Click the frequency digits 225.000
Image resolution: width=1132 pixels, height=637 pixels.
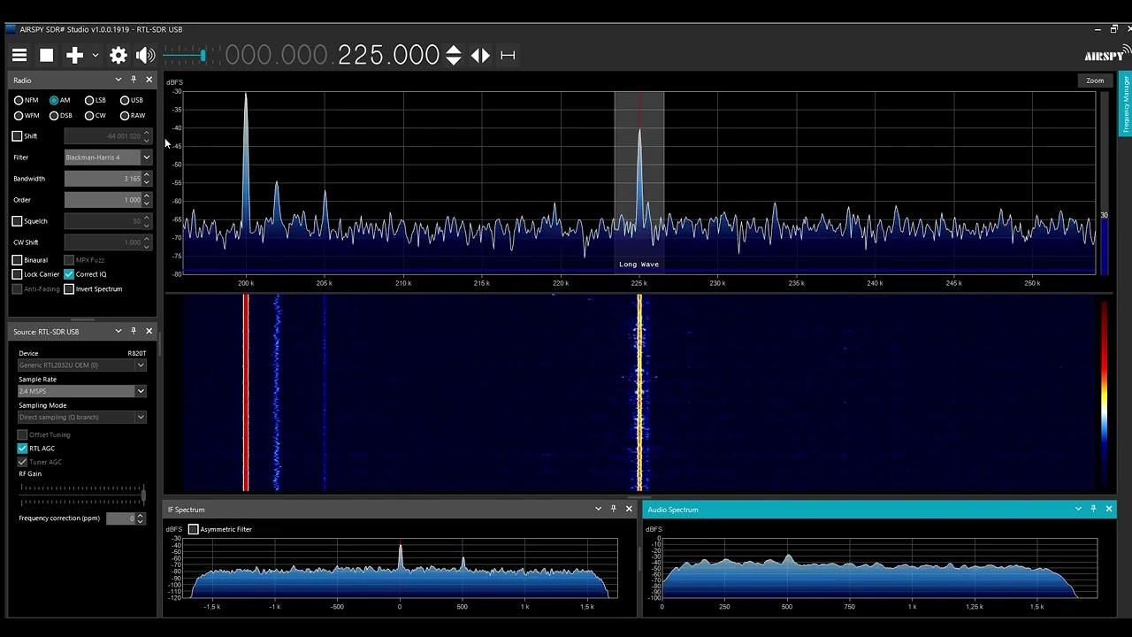[388, 55]
